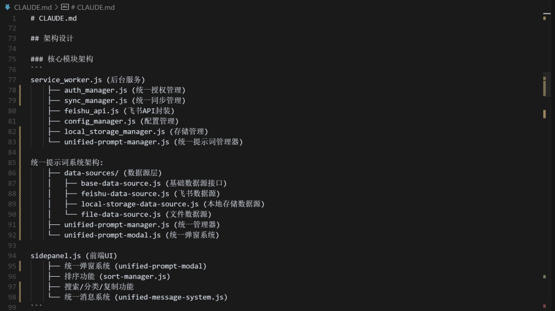
Task: Click modified-change bar beside line 88
Action: click(20, 194)
